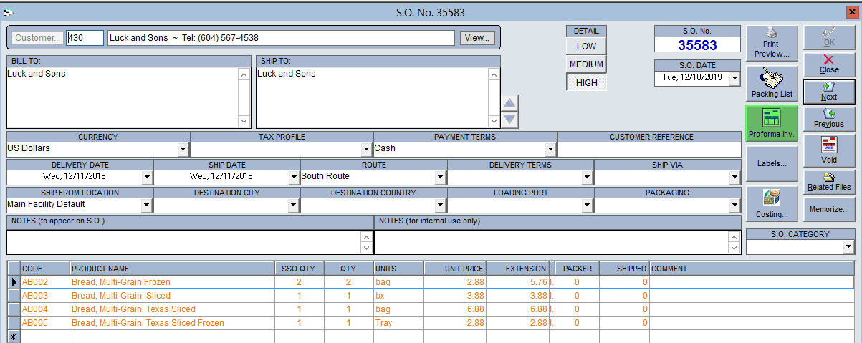Click the new row asterisk selector
The height and width of the screenshot is (343, 862).
pyautogui.click(x=14, y=337)
